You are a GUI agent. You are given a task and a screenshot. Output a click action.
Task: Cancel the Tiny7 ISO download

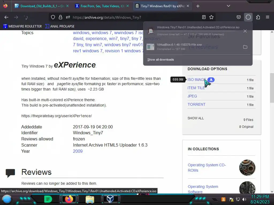coord(245,31)
